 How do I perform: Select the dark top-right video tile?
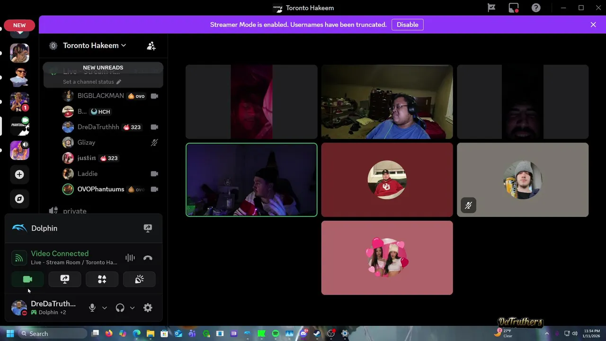(523, 102)
